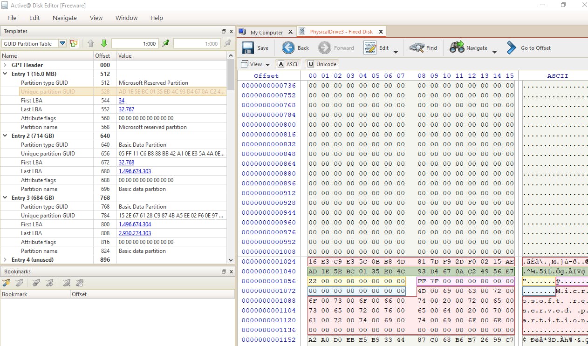
Task: Collapse the Entry 2 (714 GB) node
Action: coord(5,136)
